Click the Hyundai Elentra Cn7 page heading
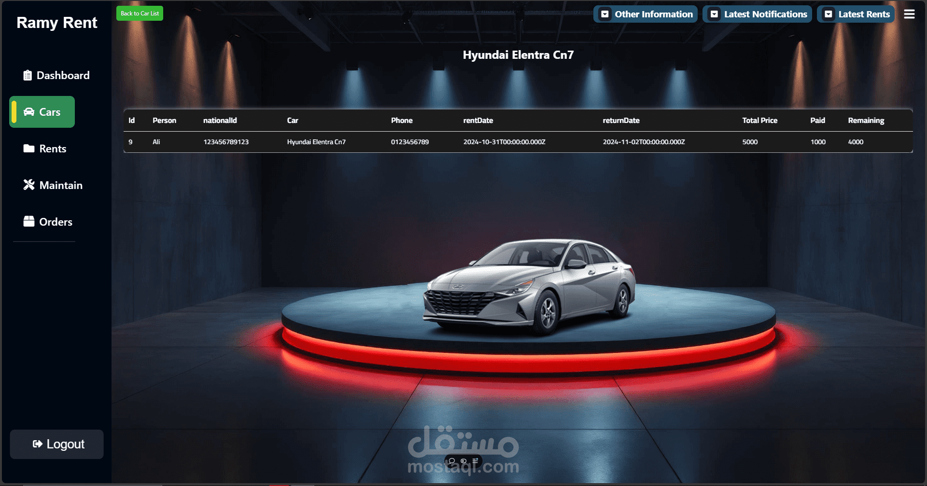The image size is (927, 486). [518, 55]
